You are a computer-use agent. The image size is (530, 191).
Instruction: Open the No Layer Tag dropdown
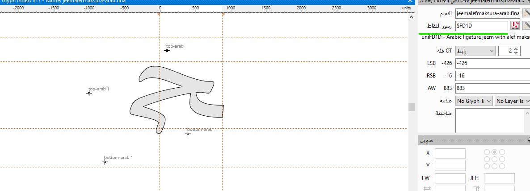tap(512, 101)
